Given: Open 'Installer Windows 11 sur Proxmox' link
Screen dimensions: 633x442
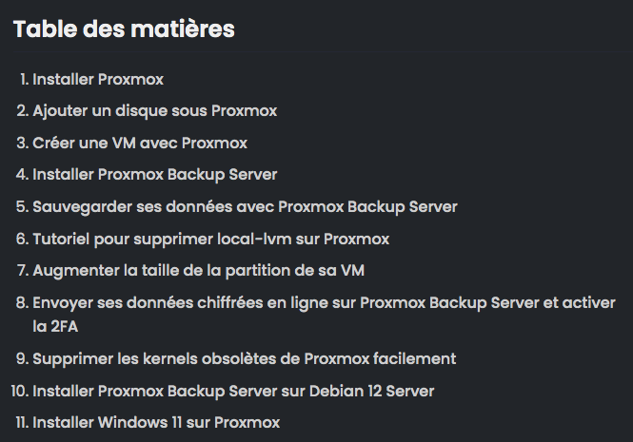Looking at the screenshot, I should pos(156,423).
